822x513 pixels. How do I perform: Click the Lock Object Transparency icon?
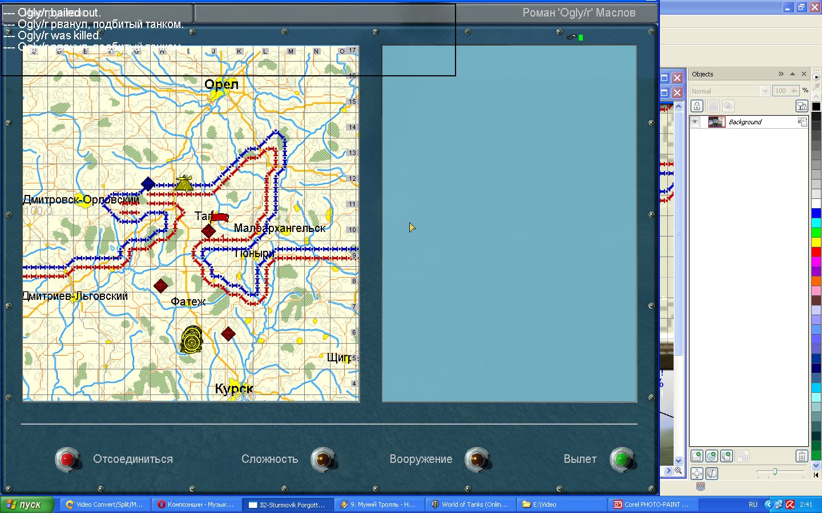tap(697, 106)
